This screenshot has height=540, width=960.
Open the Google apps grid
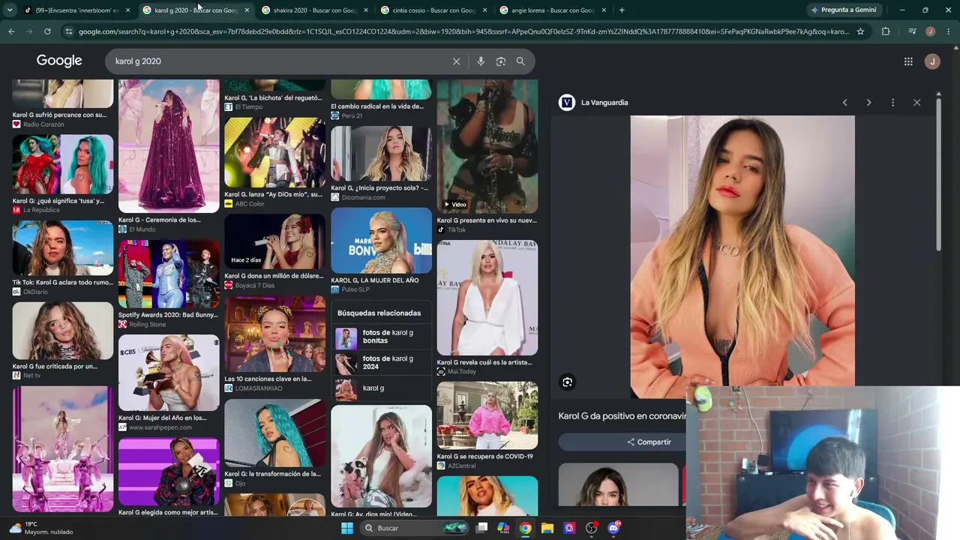point(908,61)
